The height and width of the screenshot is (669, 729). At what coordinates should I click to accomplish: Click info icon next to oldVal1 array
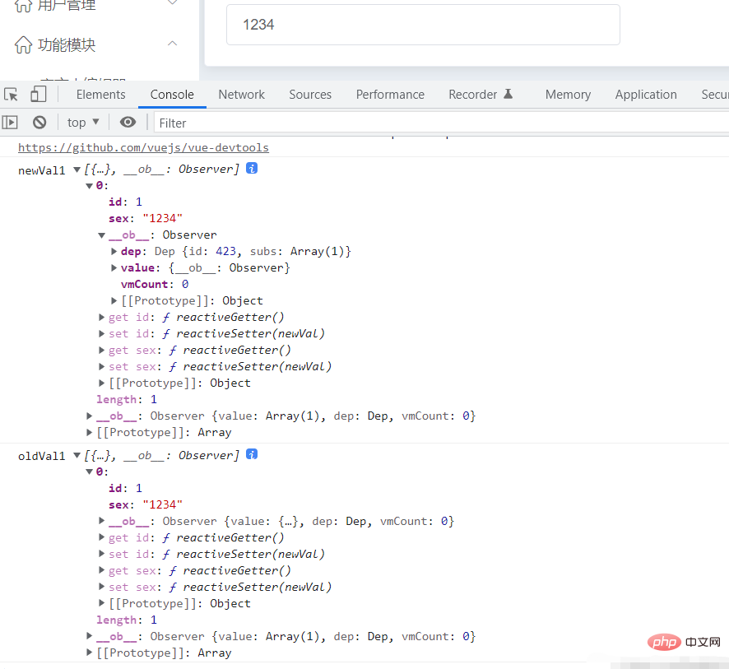pyautogui.click(x=252, y=454)
